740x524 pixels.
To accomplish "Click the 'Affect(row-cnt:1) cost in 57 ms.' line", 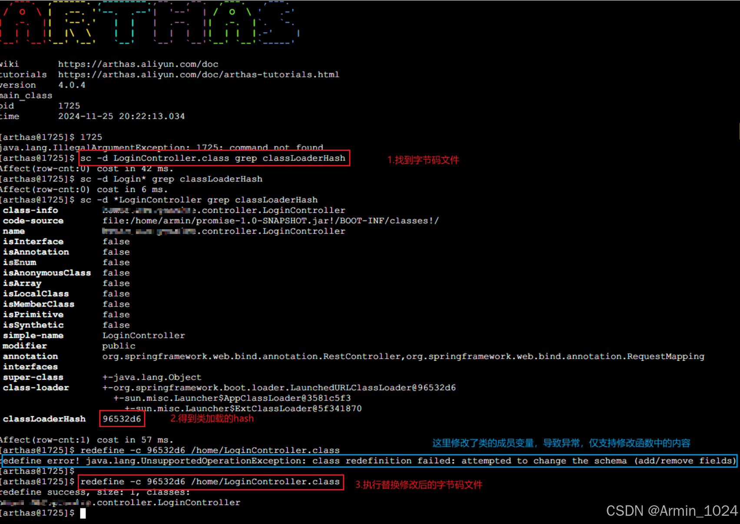I will (x=86, y=440).
